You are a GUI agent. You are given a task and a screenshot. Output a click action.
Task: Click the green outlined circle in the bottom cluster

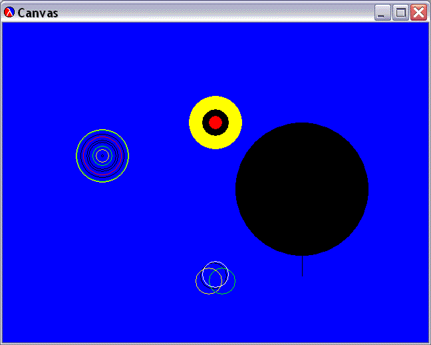pos(235,281)
